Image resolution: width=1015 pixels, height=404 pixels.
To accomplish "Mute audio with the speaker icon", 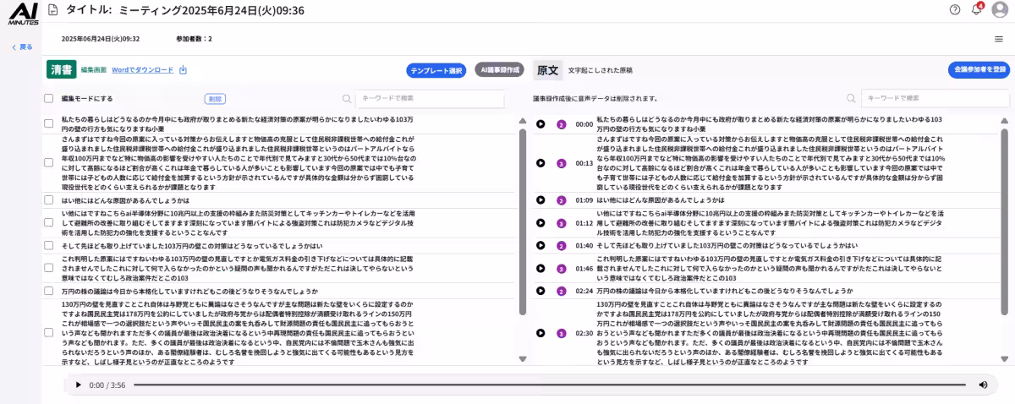I will point(983,385).
